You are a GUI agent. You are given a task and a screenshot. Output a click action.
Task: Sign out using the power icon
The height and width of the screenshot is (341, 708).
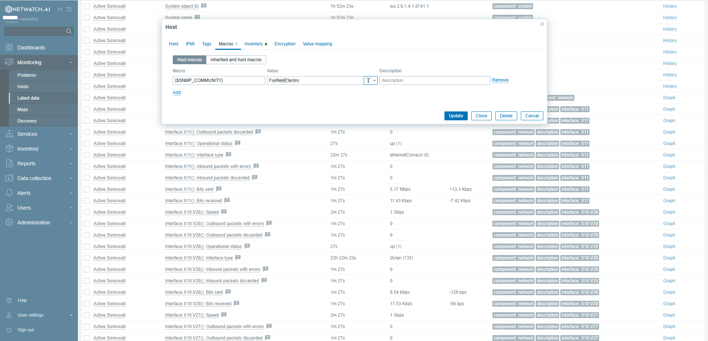point(9,330)
